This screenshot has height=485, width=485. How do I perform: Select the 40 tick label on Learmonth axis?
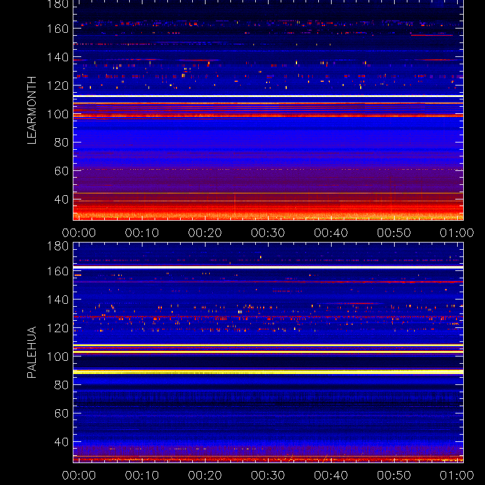(x=61, y=199)
